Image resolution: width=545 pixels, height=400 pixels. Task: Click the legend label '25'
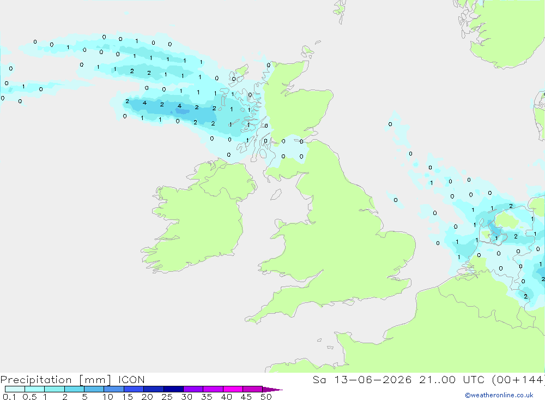tap(167, 397)
